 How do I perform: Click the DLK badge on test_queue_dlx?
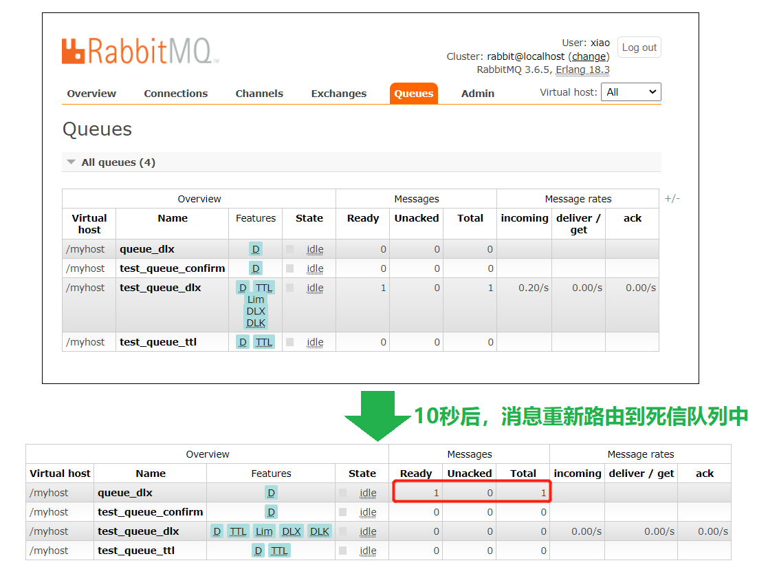(x=255, y=323)
